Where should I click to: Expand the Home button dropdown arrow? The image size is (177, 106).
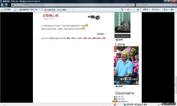pyautogui.click(x=125, y=10)
